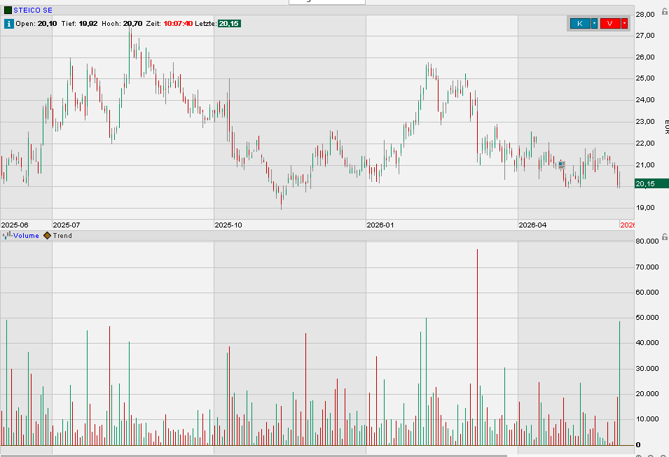669x457 pixels.
Task: Click the brown Trend diamond icon
Action: pos(47,235)
